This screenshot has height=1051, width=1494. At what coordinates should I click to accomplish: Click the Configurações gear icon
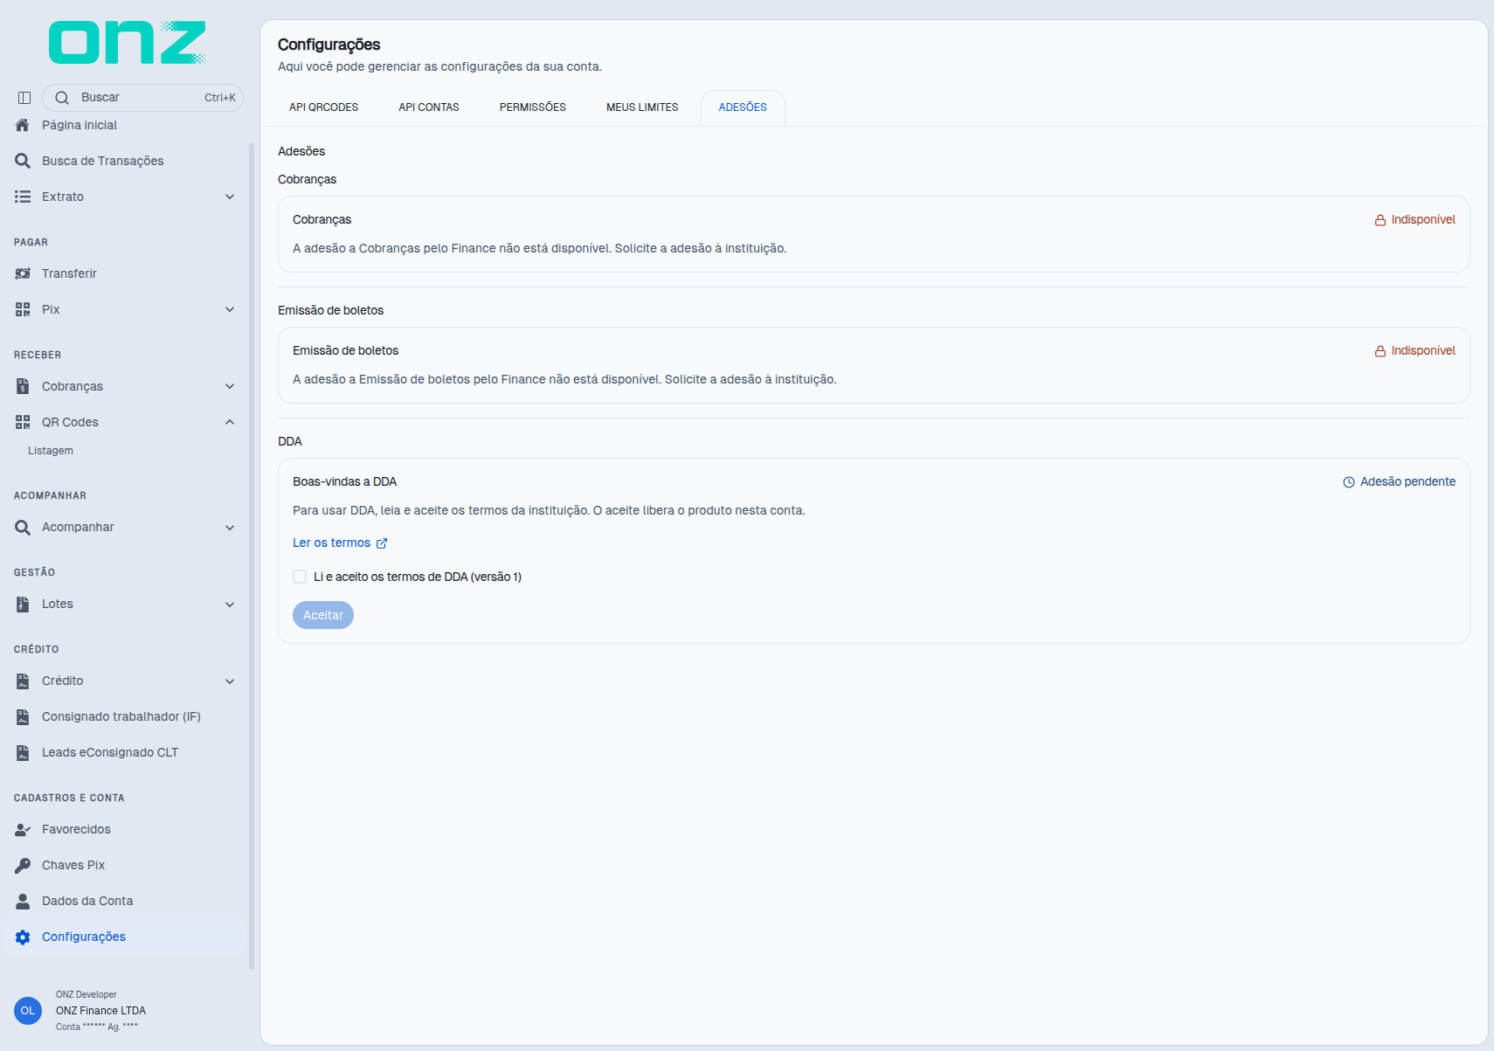pos(23,937)
